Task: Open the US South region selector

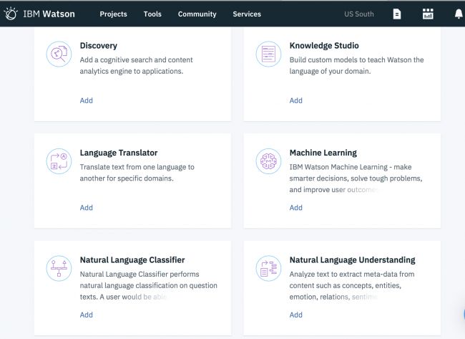Action: [359, 14]
